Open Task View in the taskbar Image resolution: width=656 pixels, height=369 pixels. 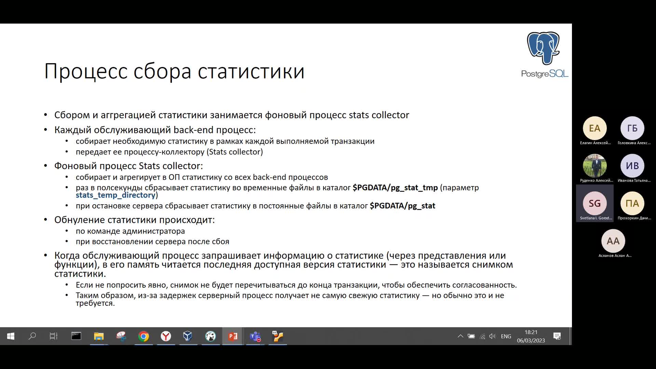click(x=53, y=336)
